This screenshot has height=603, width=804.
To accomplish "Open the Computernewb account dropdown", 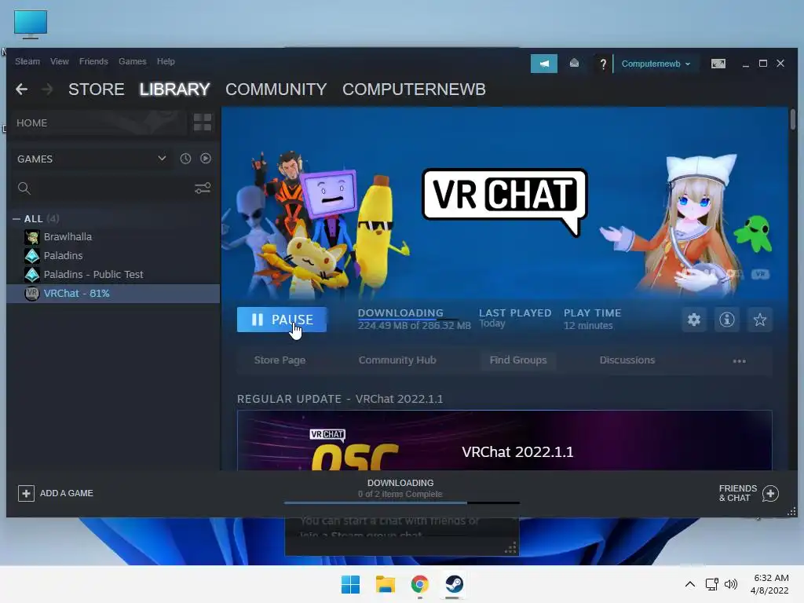I will pos(656,64).
